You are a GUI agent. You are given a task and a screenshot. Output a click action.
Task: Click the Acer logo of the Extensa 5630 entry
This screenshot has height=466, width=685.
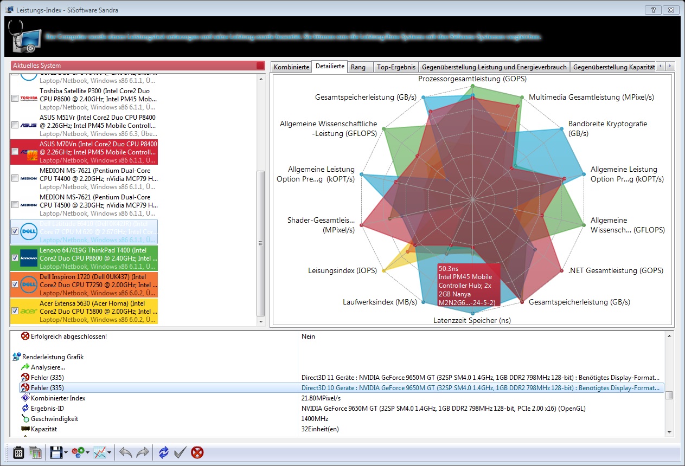29,311
